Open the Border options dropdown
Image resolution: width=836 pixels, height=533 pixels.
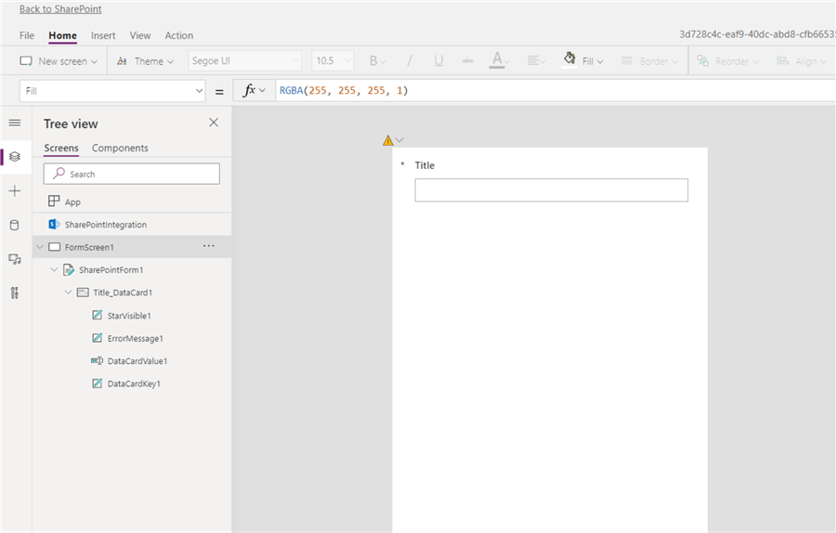point(650,61)
